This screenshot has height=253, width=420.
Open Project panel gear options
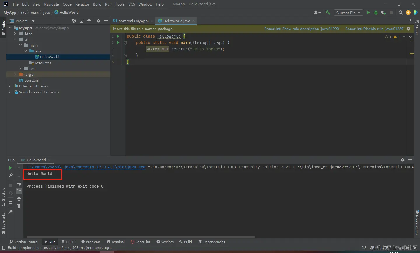point(99,21)
